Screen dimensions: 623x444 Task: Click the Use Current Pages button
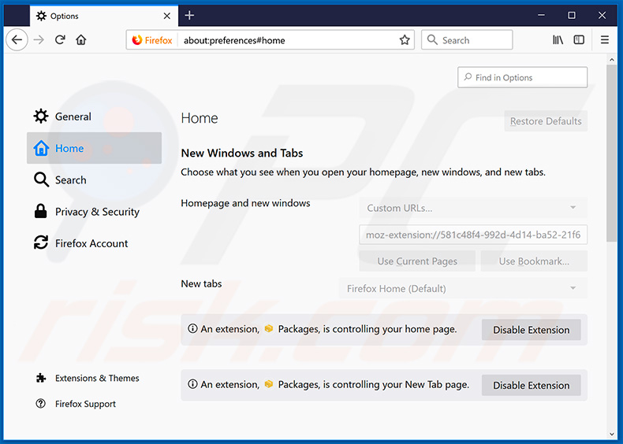pyautogui.click(x=417, y=261)
